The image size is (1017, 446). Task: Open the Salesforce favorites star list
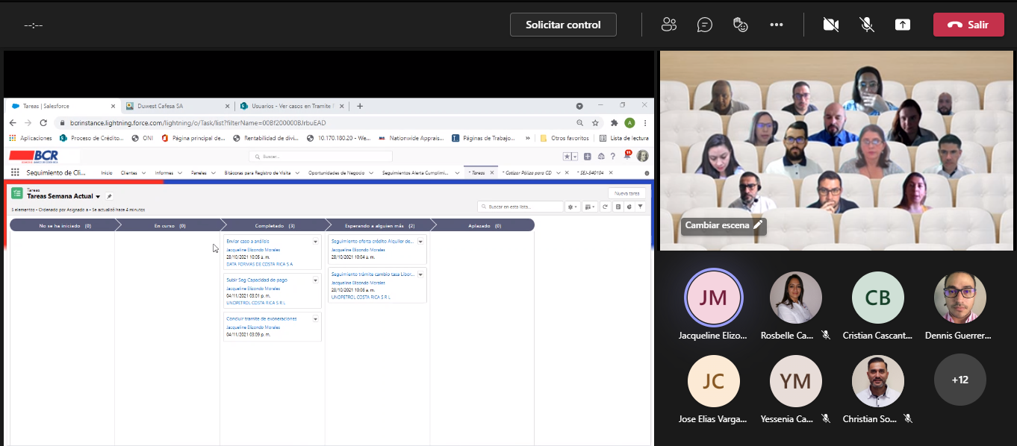[570, 157]
